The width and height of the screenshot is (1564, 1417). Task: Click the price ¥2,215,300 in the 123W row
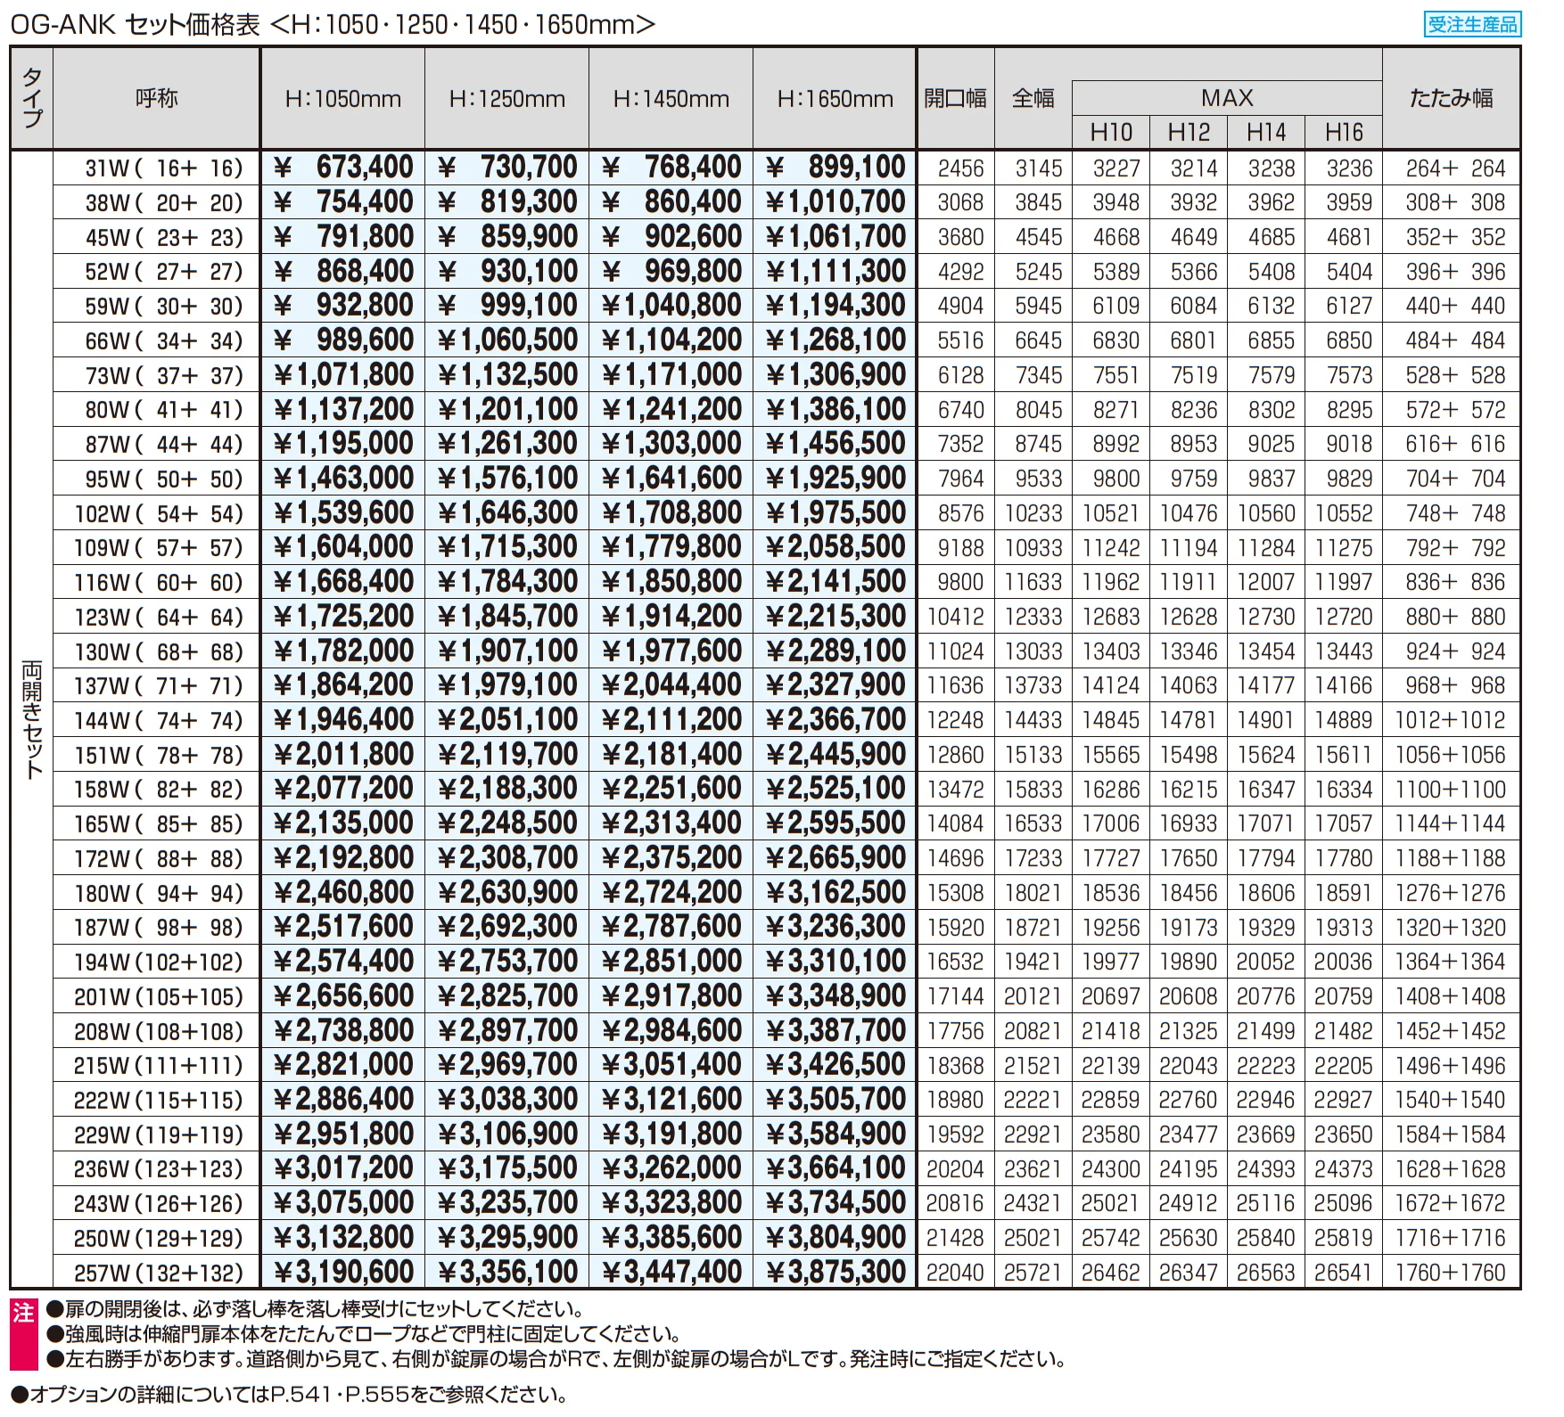pyautogui.click(x=836, y=617)
